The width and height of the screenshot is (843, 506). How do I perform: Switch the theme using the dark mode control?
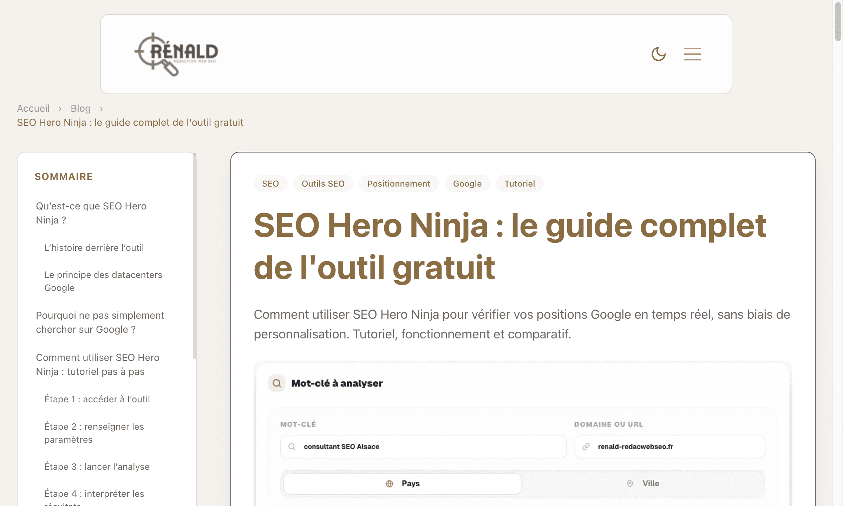[x=659, y=54]
